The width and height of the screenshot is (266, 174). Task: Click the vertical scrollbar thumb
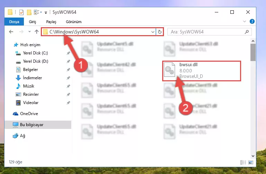(253, 52)
